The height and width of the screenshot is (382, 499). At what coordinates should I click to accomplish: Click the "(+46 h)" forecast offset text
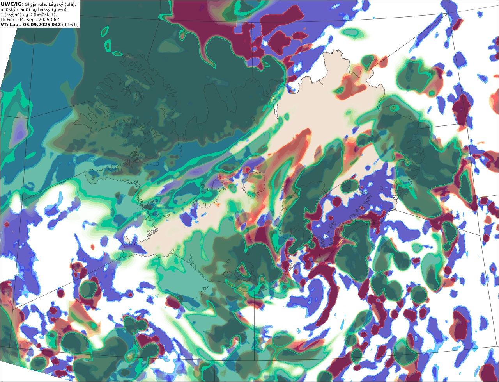(x=70, y=25)
